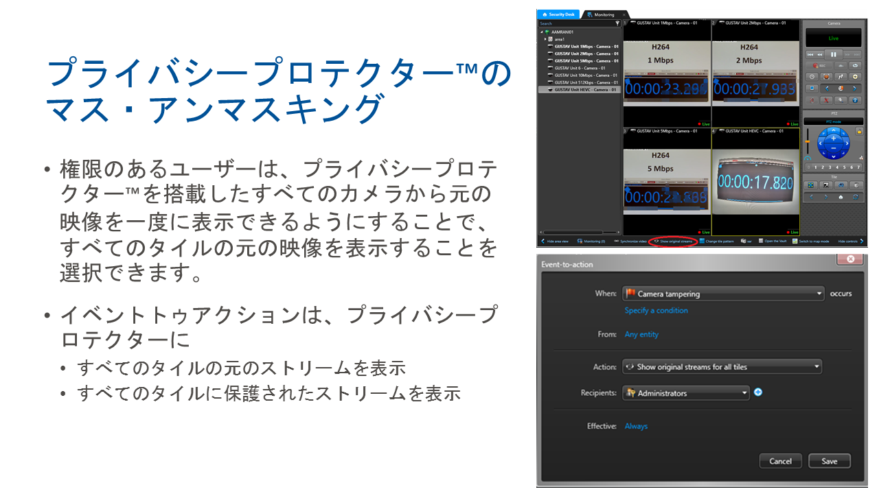Screen dimensions: 879x494
Task: Go to the previous tile content arrow
Action: (811, 198)
